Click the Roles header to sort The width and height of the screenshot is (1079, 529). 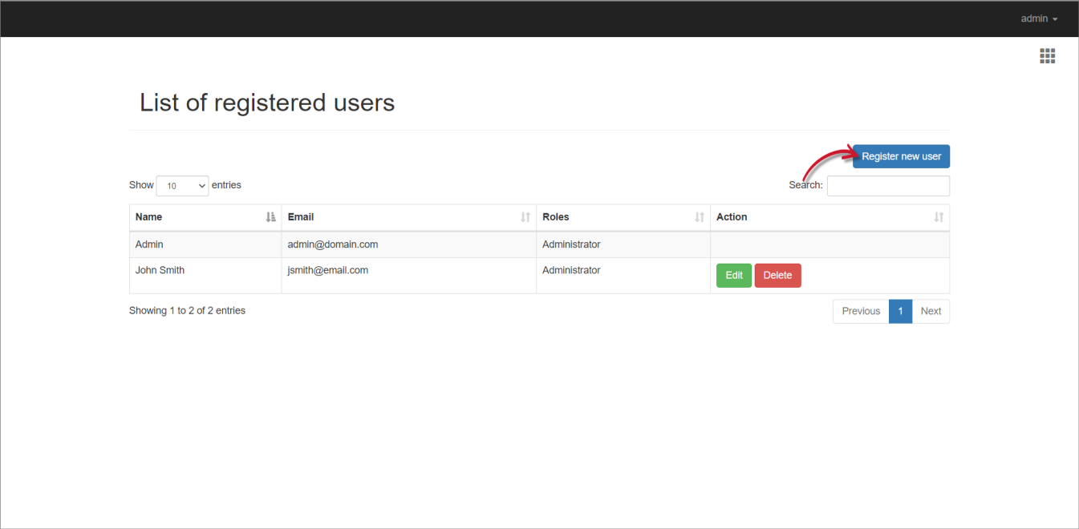tap(555, 216)
